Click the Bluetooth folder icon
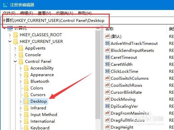The height and width of the screenshot is (130, 174). [x=26, y=81]
